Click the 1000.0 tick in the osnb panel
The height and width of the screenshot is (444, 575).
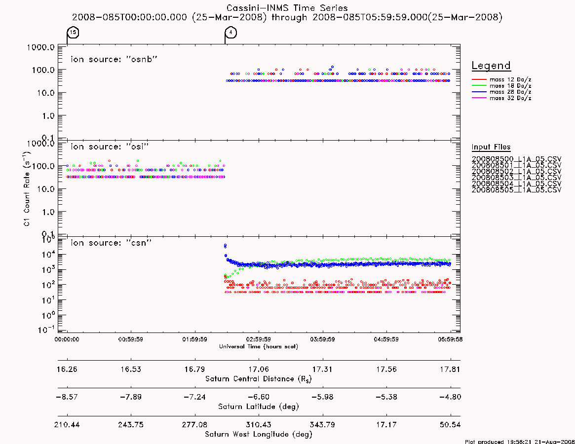(x=40, y=47)
